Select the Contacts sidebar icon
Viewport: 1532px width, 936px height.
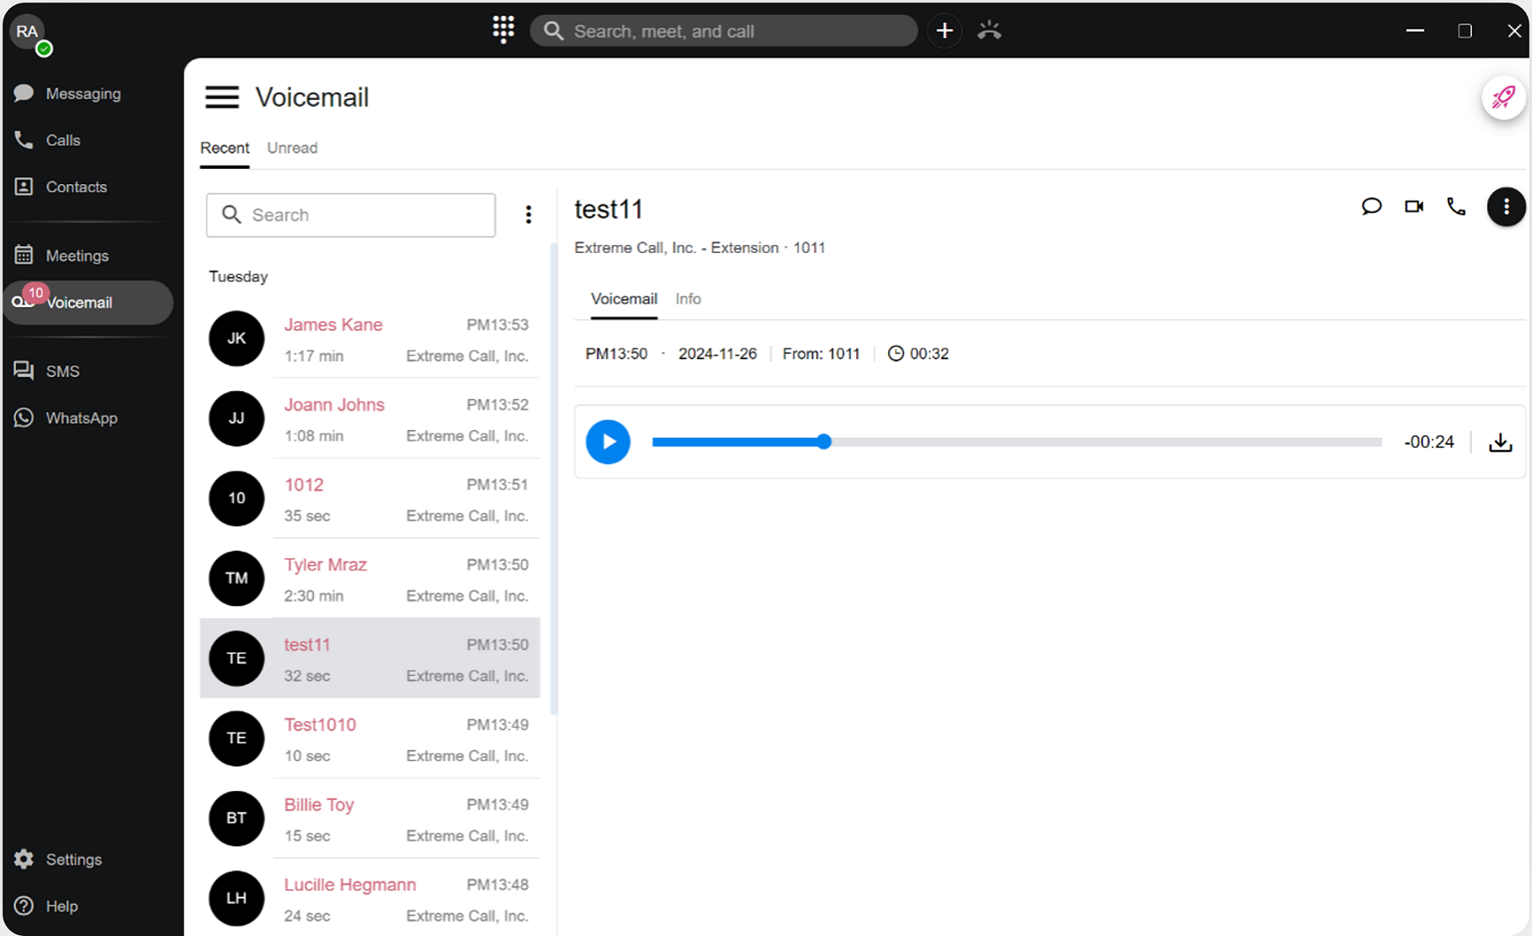tap(75, 187)
